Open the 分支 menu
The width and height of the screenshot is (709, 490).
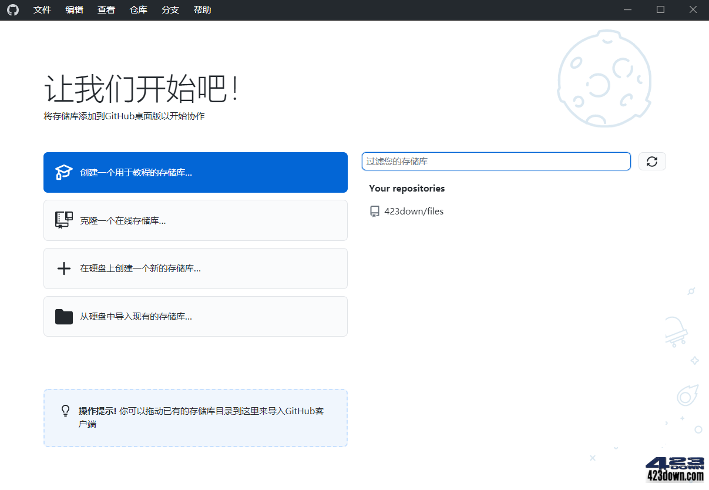click(x=170, y=9)
